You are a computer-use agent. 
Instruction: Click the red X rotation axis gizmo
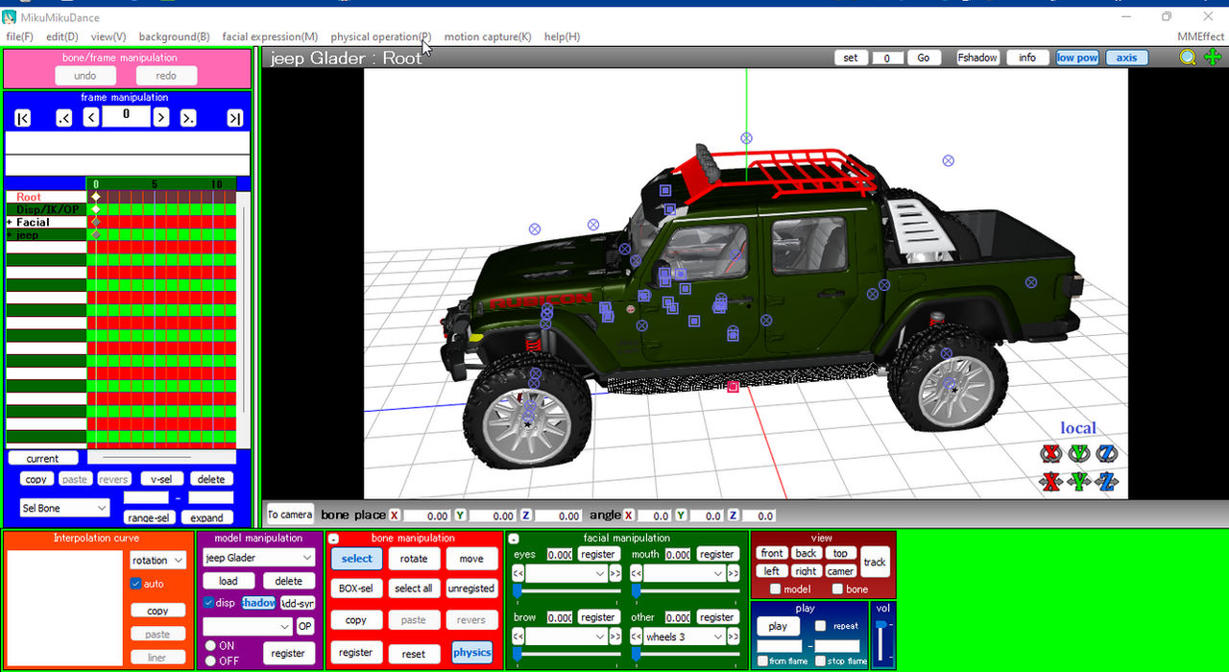click(x=1051, y=453)
